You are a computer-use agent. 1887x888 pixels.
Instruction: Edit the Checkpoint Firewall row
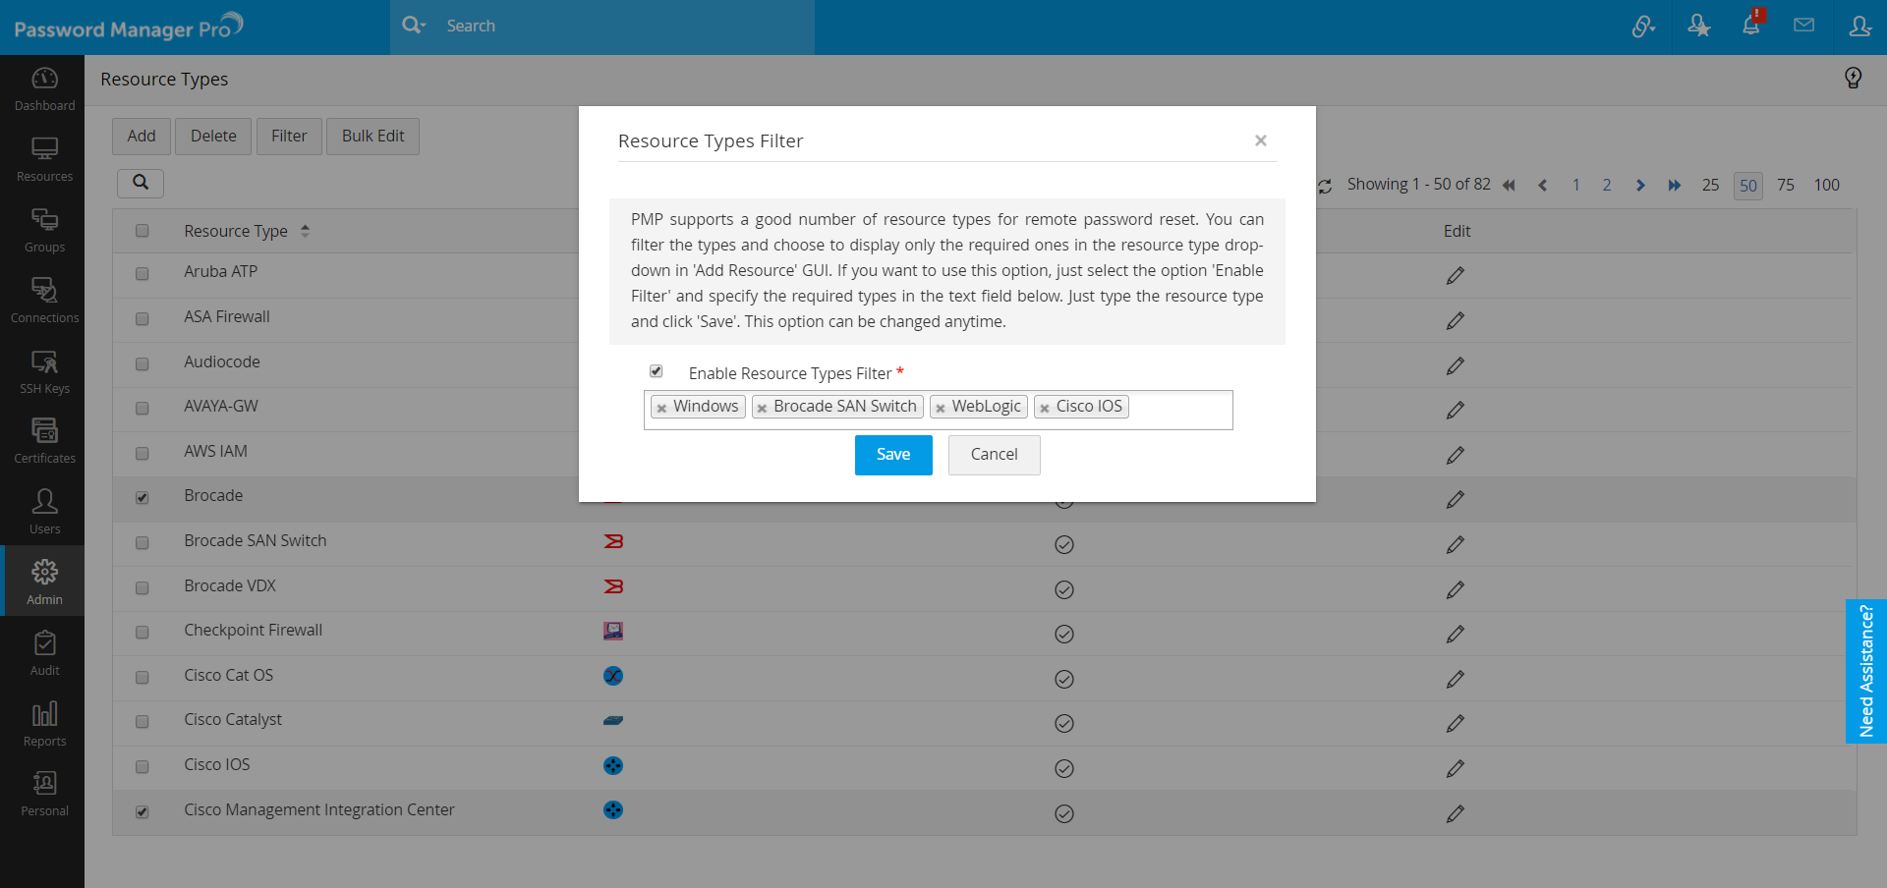coord(1456,635)
